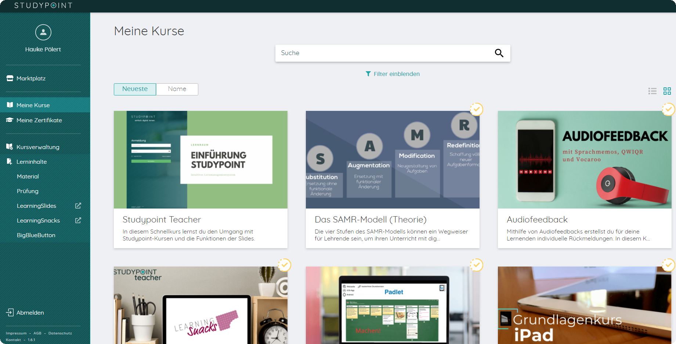676x344 pixels.
Task: Open the Datenschutz footer link
Action: [60, 333]
